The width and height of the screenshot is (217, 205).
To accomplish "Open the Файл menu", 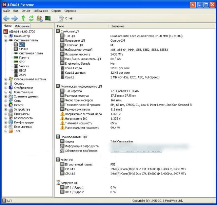I will point(6,11).
